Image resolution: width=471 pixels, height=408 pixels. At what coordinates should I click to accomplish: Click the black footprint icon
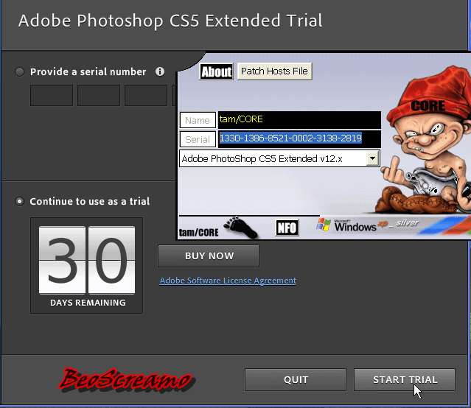coord(240,227)
